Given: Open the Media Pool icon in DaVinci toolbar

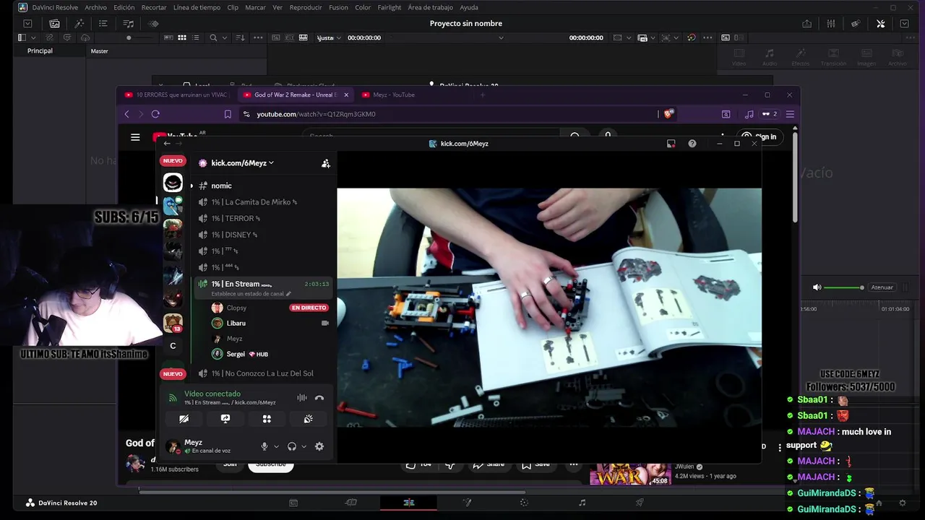Looking at the screenshot, I should (54, 23).
